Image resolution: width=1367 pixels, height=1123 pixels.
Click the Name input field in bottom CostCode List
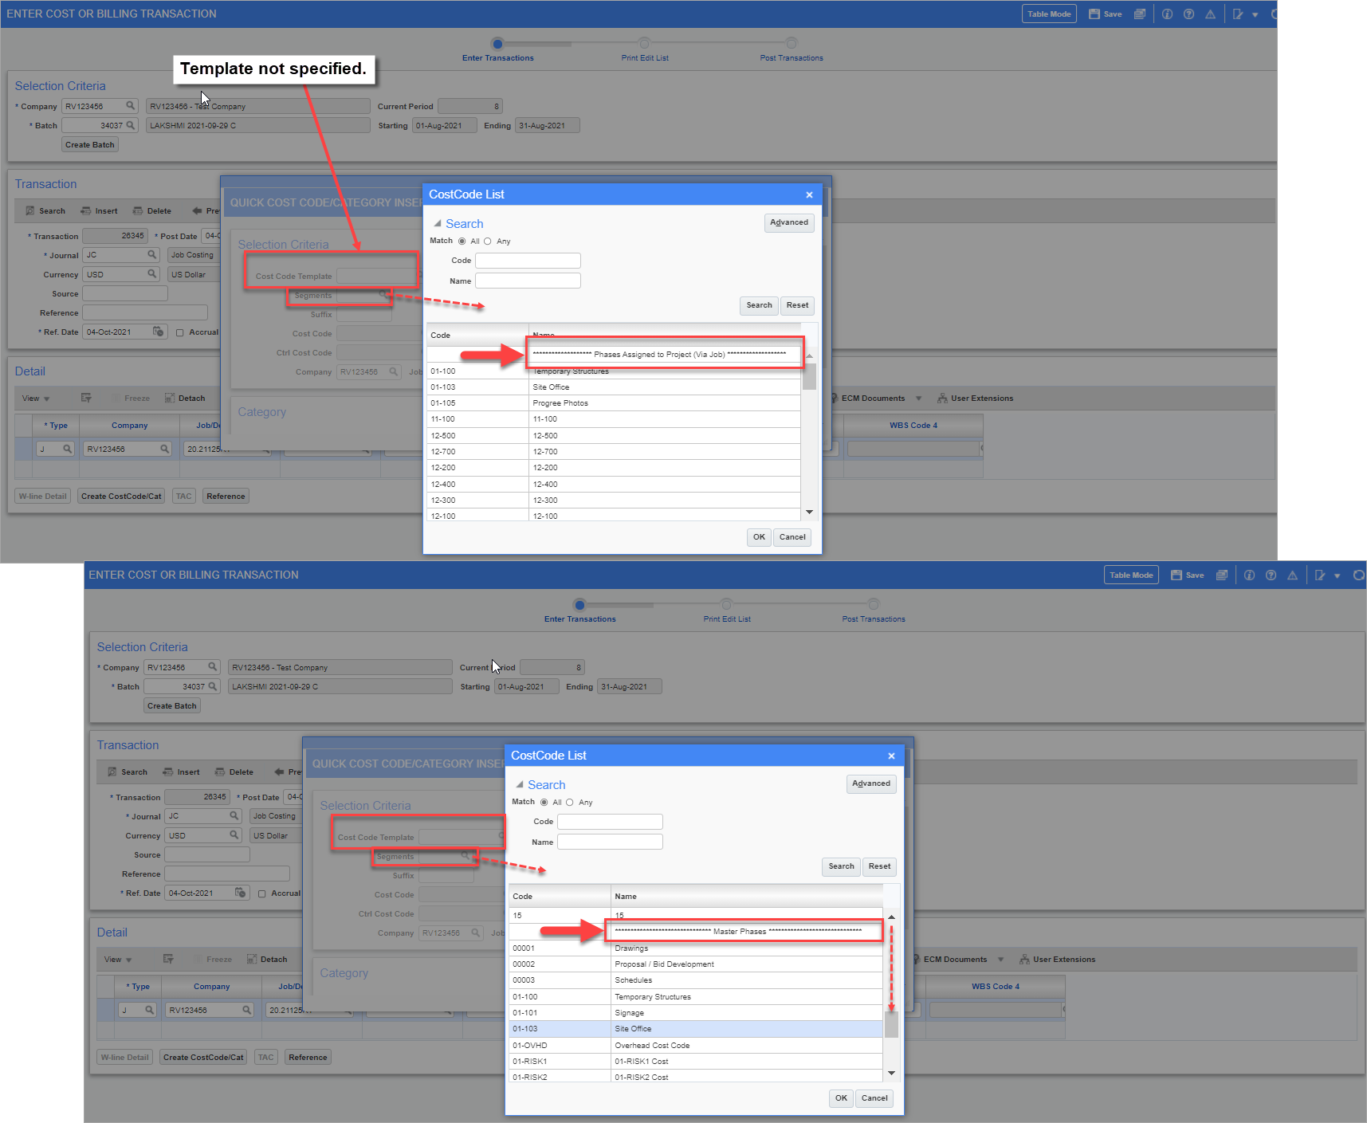610,842
